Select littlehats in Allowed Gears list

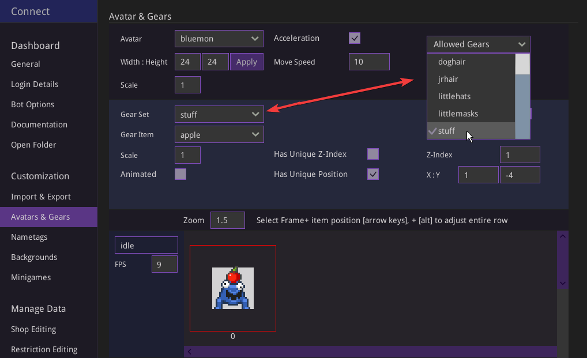coord(471,96)
